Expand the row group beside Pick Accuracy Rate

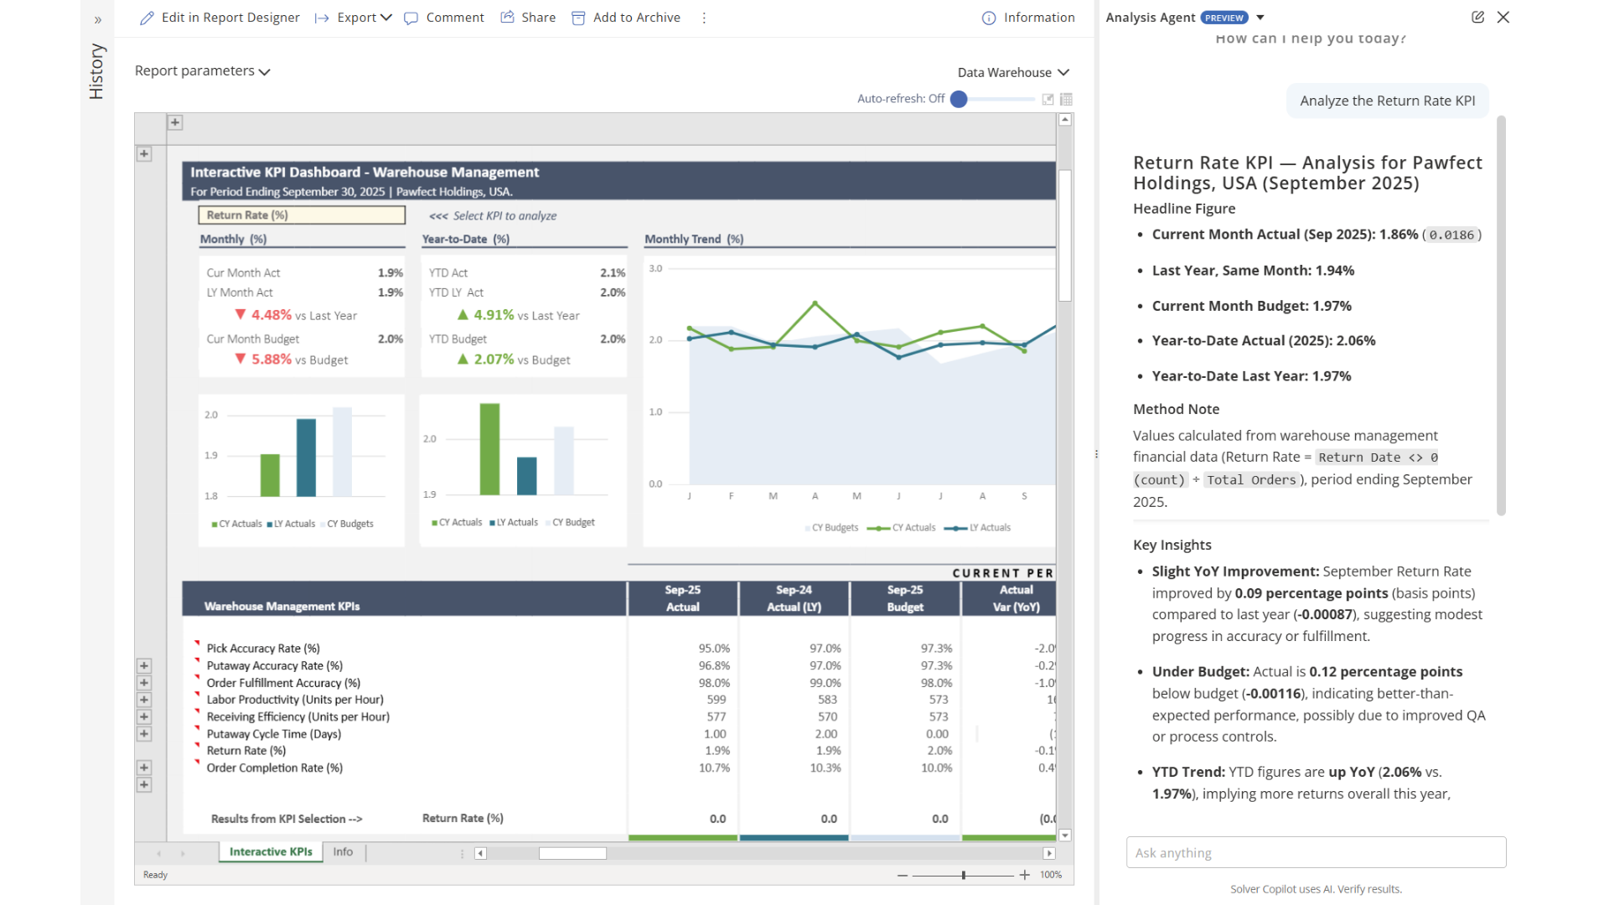(x=144, y=665)
